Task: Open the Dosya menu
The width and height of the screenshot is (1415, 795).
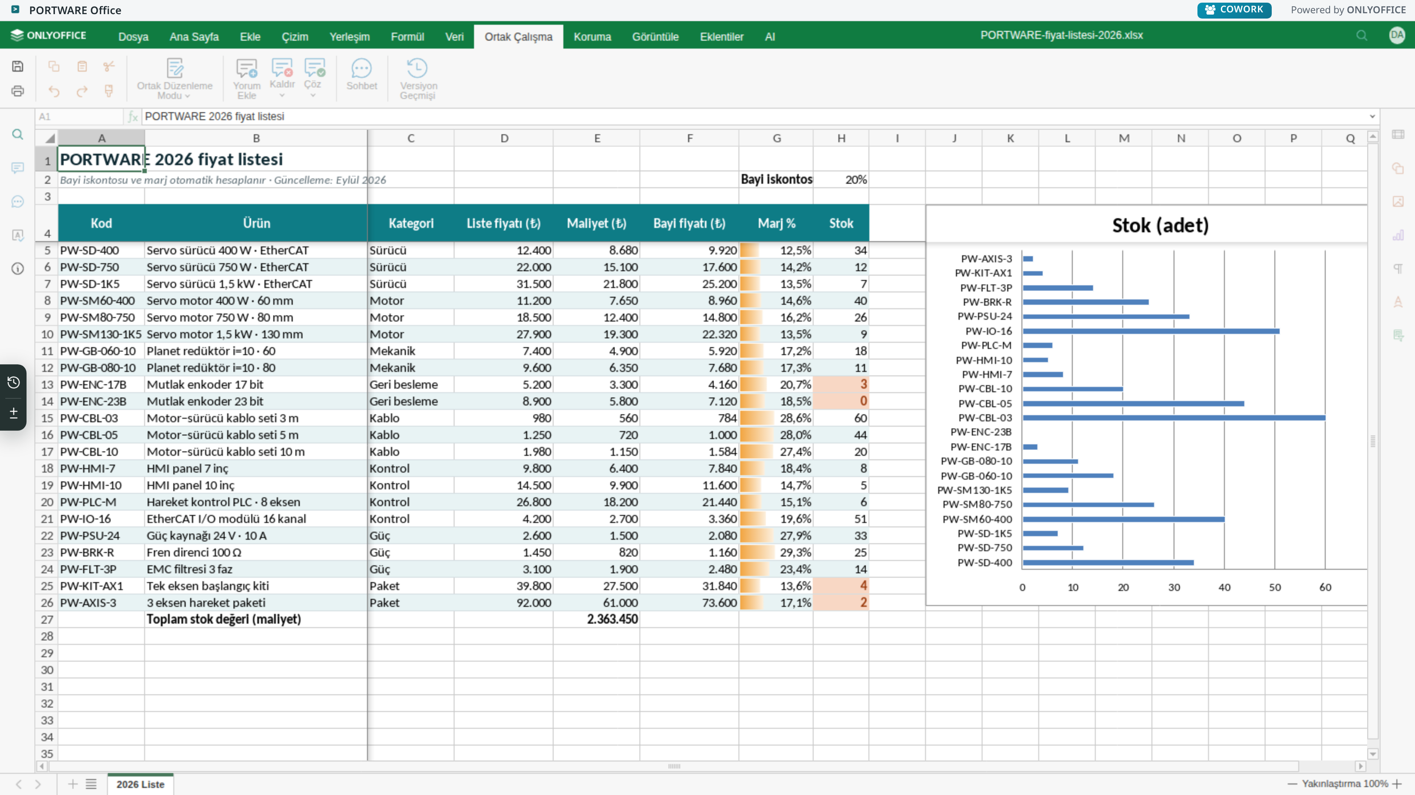Action: point(134,37)
